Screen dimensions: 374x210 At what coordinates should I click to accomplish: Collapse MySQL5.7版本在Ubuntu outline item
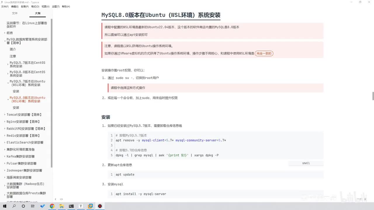(8, 83)
